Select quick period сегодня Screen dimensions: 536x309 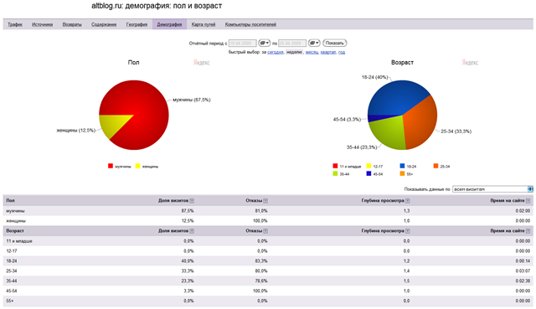(276, 52)
